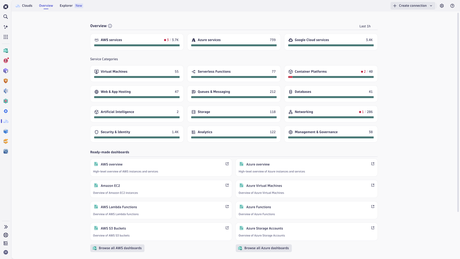Open the Davis AI sparkles icon
The image size is (460, 259).
6,27
